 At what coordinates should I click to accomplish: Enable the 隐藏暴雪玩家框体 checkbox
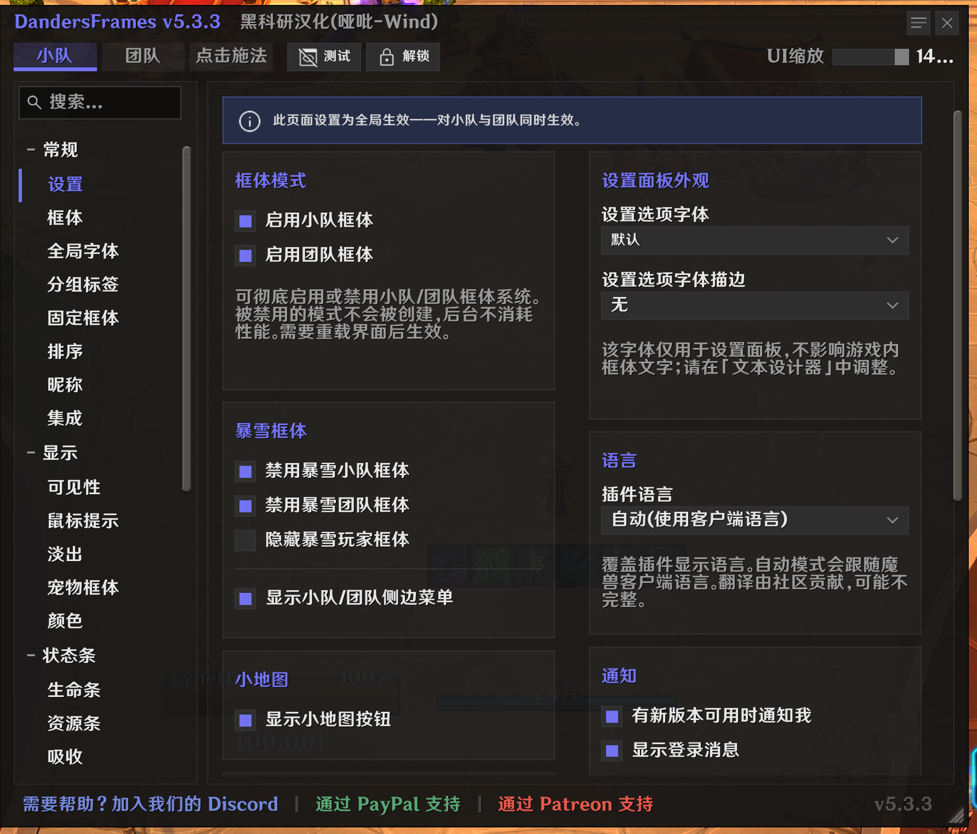click(245, 540)
